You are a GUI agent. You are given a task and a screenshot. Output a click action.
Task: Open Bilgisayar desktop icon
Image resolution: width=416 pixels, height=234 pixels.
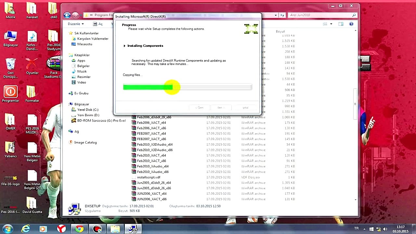(10, 38)
